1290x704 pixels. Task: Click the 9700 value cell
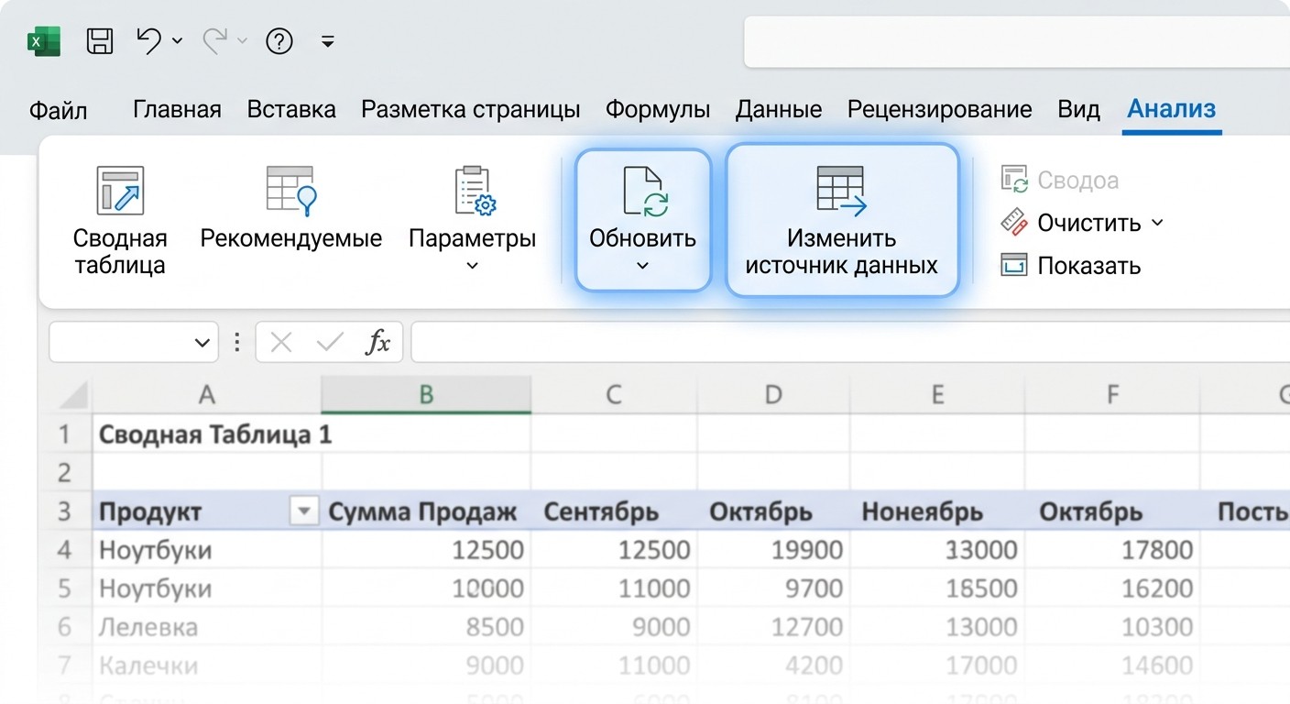pos(773,588)
